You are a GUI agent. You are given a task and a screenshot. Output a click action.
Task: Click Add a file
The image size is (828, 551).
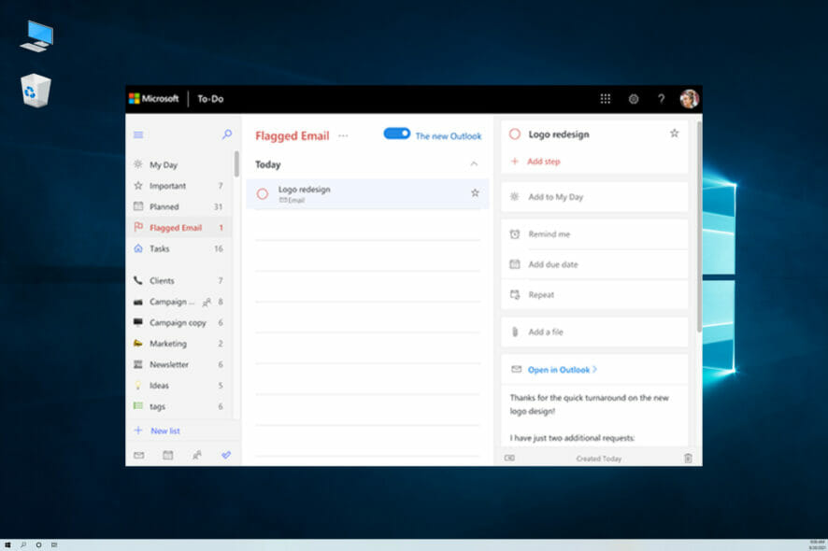click(x=594, y=332)
